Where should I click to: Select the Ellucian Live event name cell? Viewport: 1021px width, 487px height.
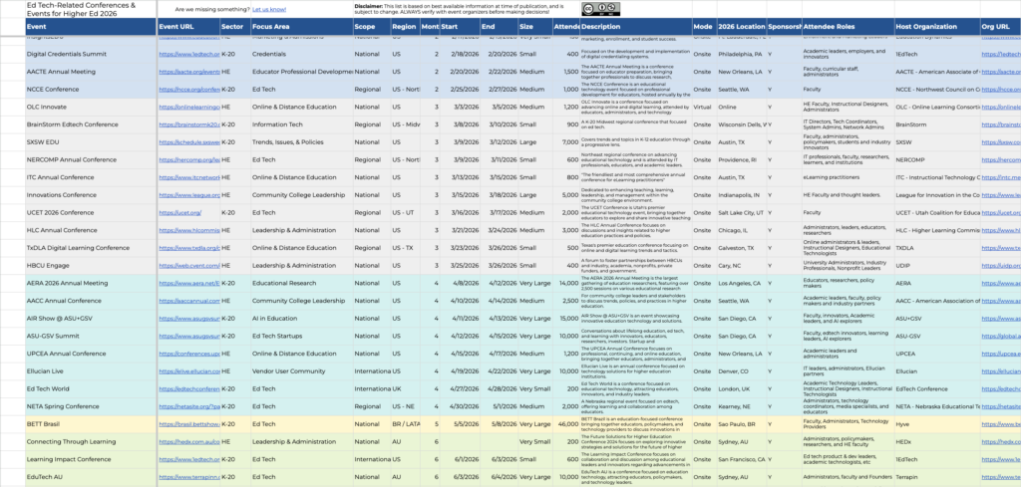[x=90, y=371]
